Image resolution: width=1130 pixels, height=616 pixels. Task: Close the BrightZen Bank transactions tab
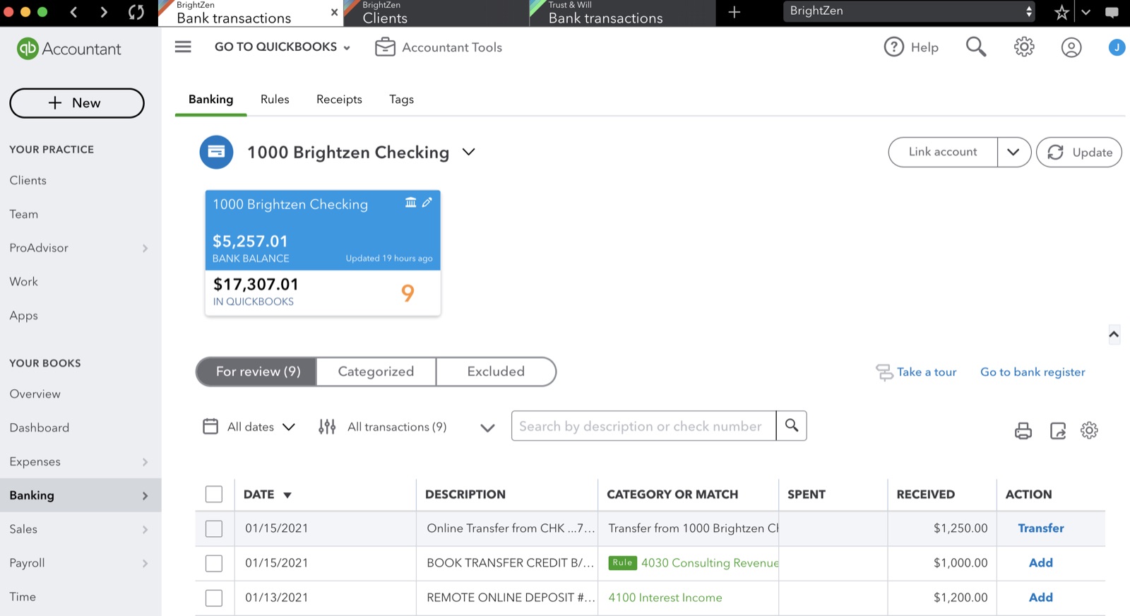(334, 13)
